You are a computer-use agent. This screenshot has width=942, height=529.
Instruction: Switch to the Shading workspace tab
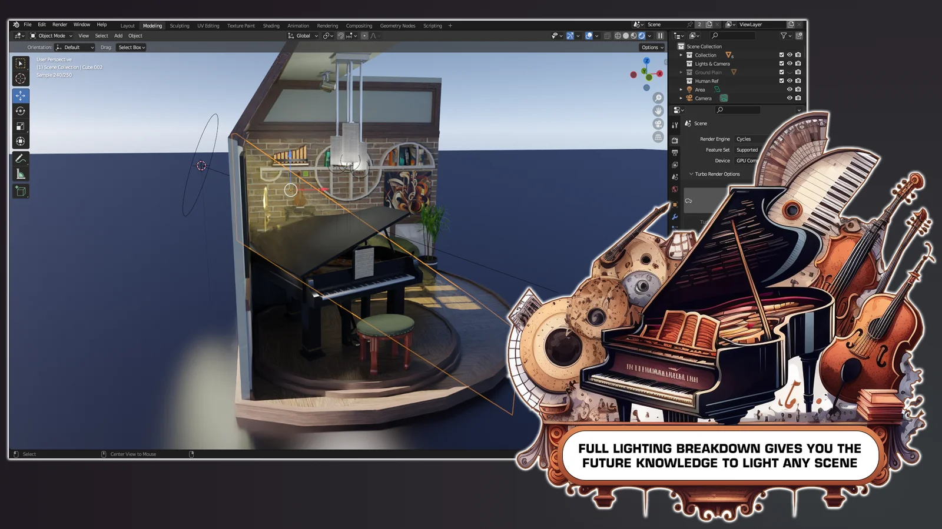pos(271,25)
